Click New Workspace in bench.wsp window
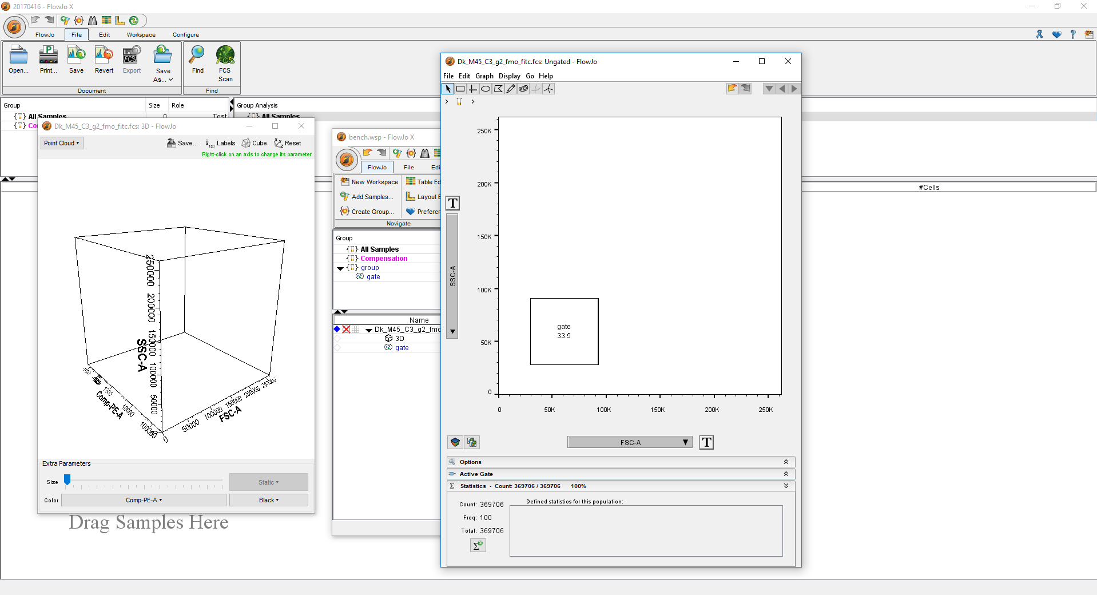This screenshot has width=1097, height=595. (x=369, y=182)
